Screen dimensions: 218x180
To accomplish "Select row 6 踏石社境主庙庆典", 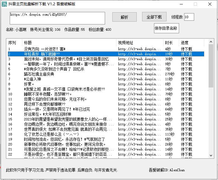I will [x=106, y=74].
